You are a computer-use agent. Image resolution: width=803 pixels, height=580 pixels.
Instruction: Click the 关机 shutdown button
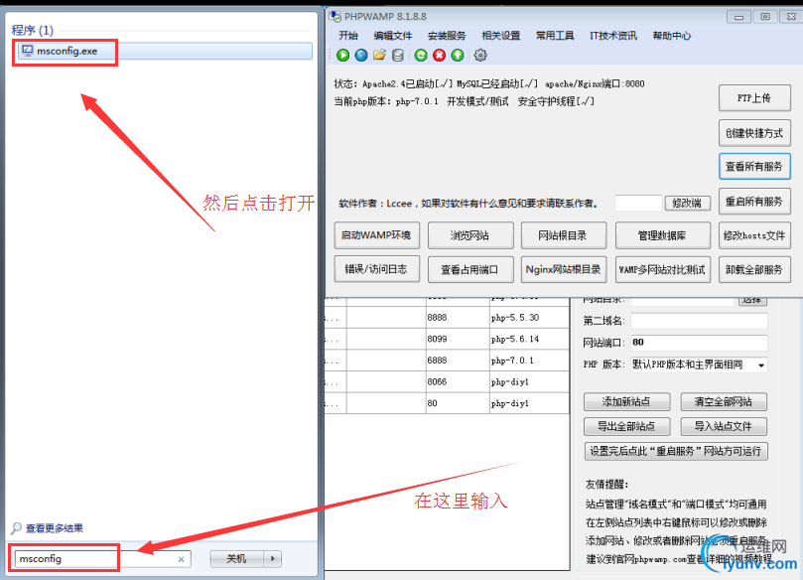pos(237,558)
